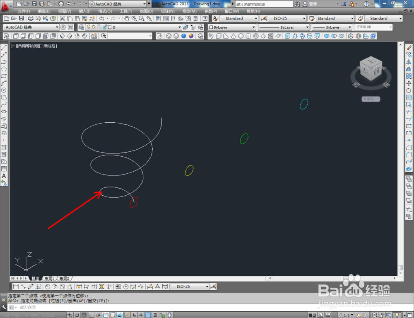
Task: Activate the Pan hand tool
Action: (x=127, y=18)
